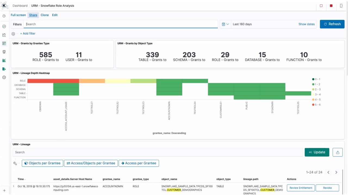Click the Filters label button
Viewport: 348px width, 195px height.
[x=17, y=24]
